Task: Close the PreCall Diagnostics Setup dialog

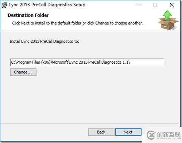Action: [x=172, y=5]
